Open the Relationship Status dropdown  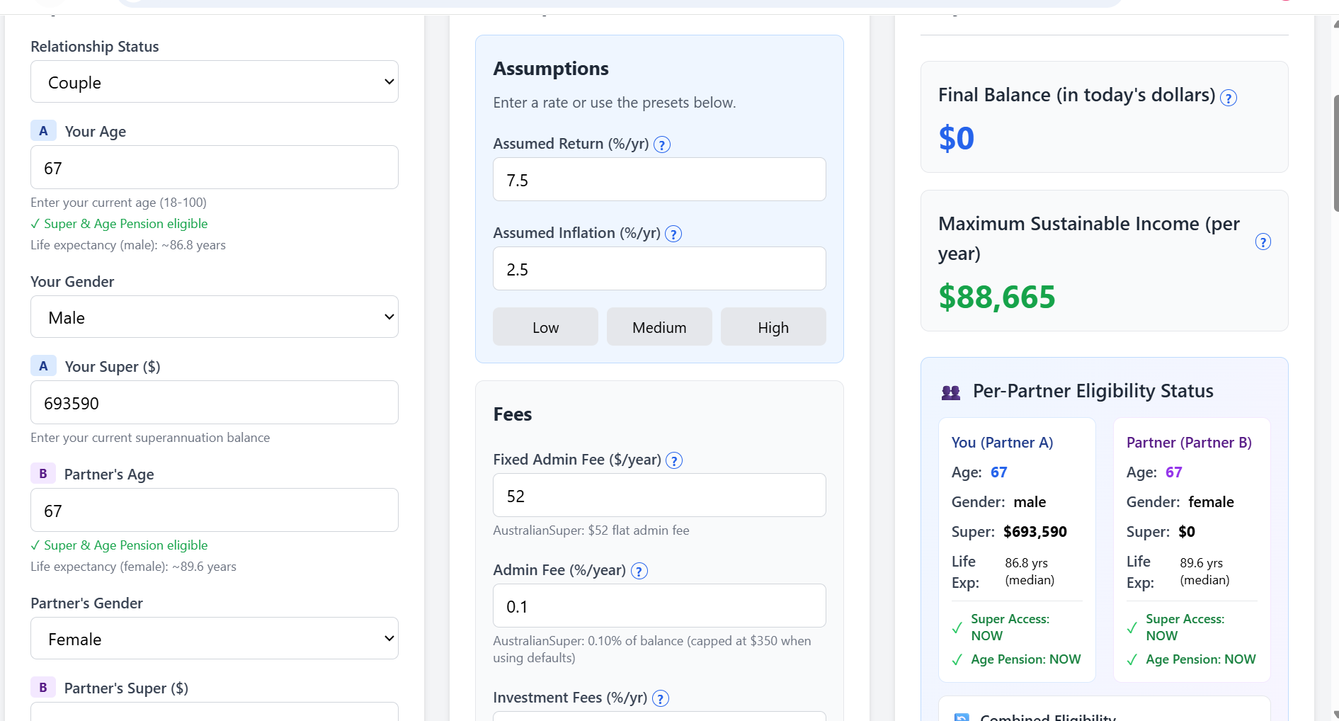pyautogui.click(x=214, y=82)
